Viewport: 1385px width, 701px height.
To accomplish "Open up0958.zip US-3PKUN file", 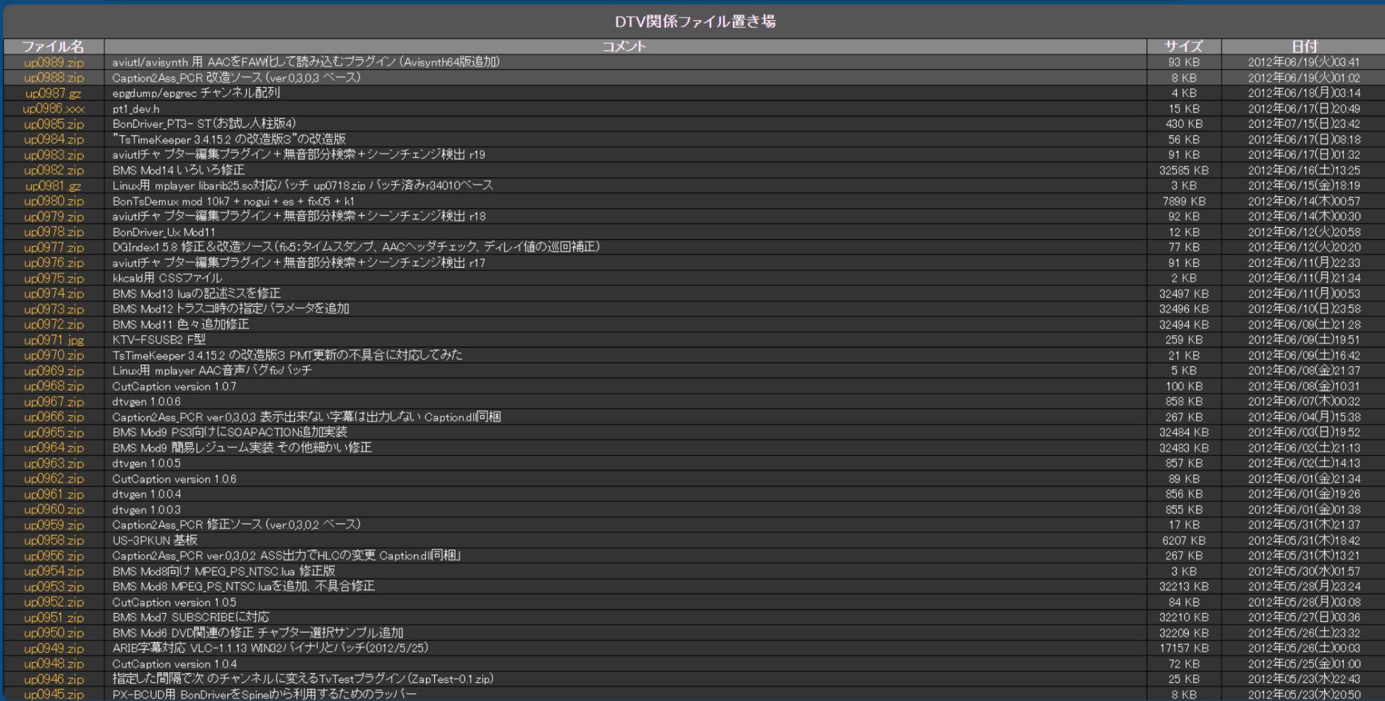I will 54,540.
